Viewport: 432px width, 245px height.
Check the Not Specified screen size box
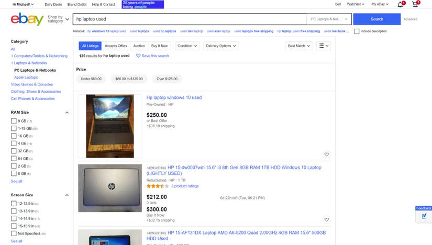coord(14,233)
